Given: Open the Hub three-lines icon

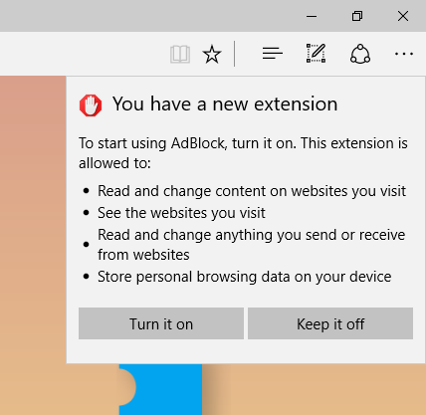Looking at the screenshot, I should pyautogui.click(x=272, y=54).
